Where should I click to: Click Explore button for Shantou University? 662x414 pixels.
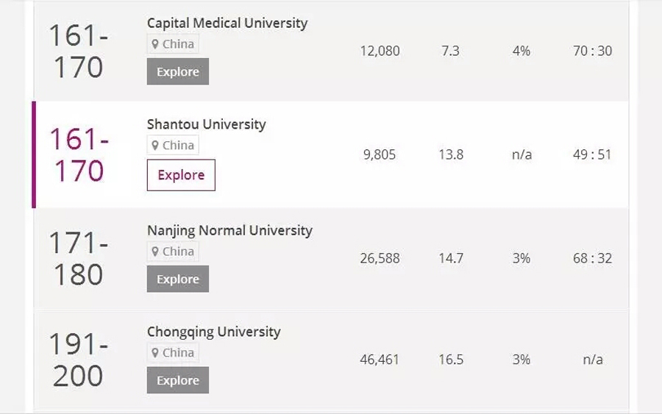pyautogui.click(x=181, y=175)
